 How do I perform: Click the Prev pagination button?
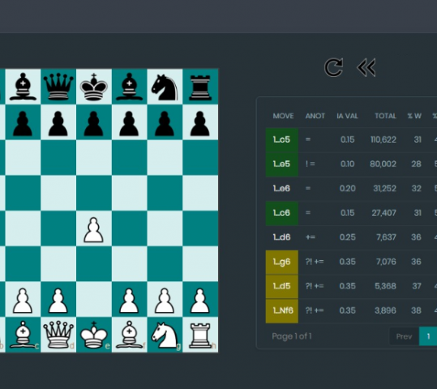404,336
